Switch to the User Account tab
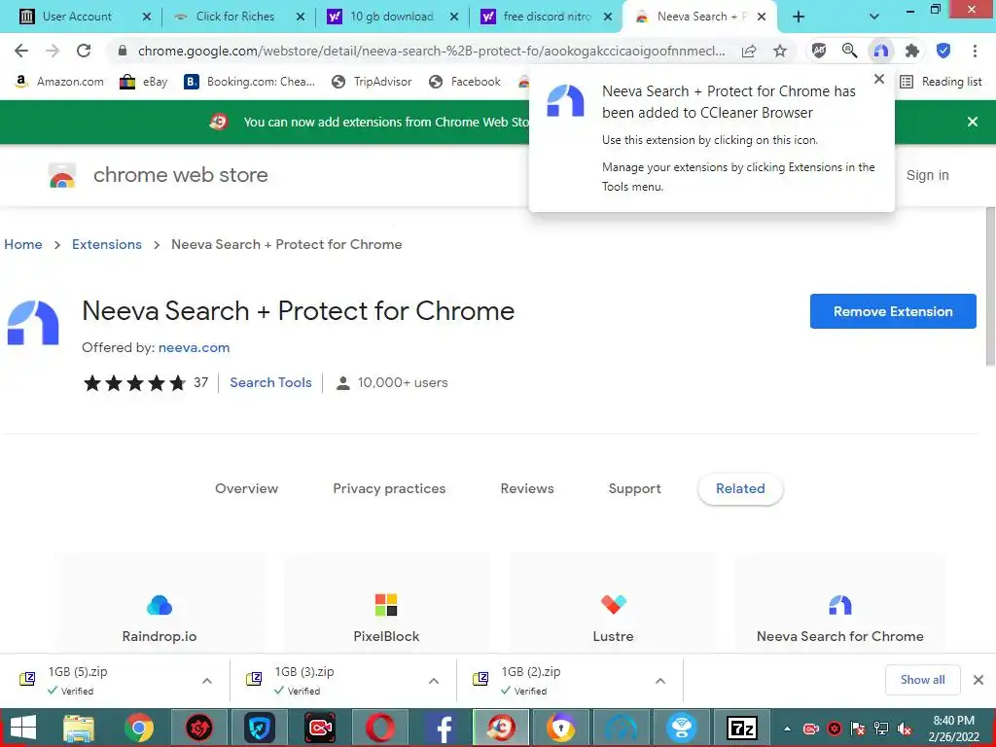This screenshot has width=996, height=747. point(78,17)
